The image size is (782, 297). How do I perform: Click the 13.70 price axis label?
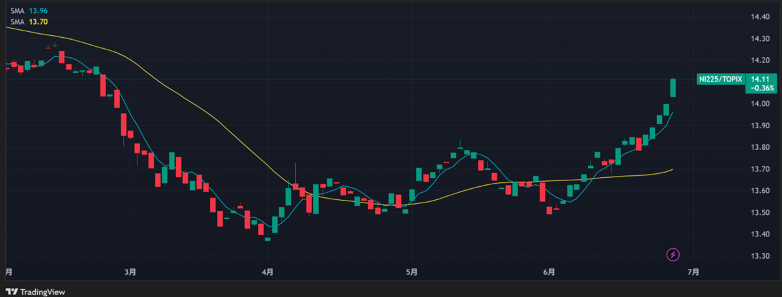point(760,169)
